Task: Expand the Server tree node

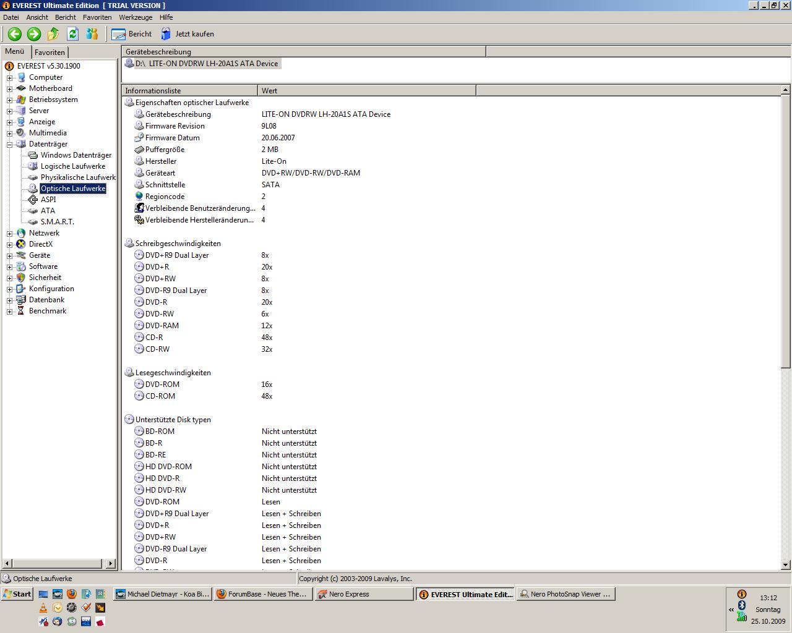Action: (x=9, y=111)
